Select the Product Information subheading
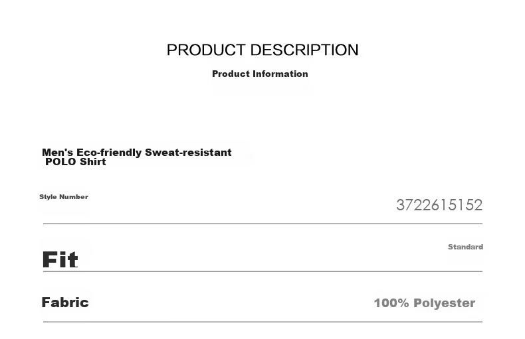Screen dimensions: 525x339 (x=260, y=74)
